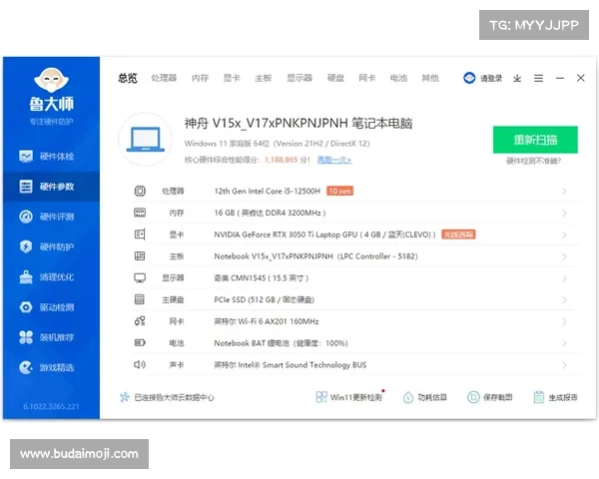Click the 1,188,865 score value
Image resolution: width=599 pixels, height=479 pixels.
[x=281, y=160]
